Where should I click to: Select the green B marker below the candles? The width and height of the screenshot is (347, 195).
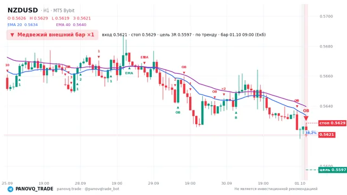click(x=236, y=118)
